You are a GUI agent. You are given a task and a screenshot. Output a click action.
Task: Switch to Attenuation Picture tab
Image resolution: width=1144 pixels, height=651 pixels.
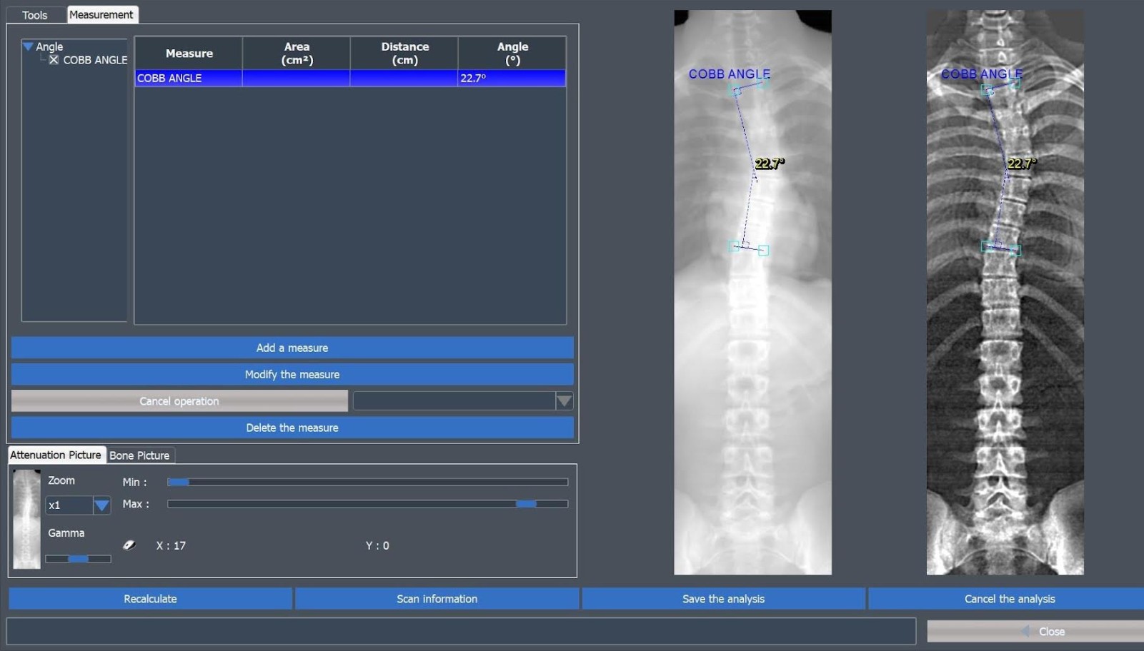(56, 455)
